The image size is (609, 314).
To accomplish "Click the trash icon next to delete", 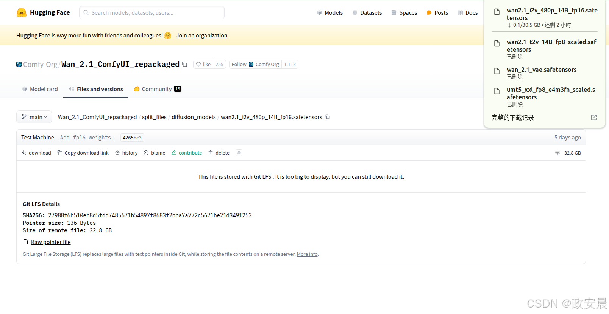I will (x=211, y=153).
